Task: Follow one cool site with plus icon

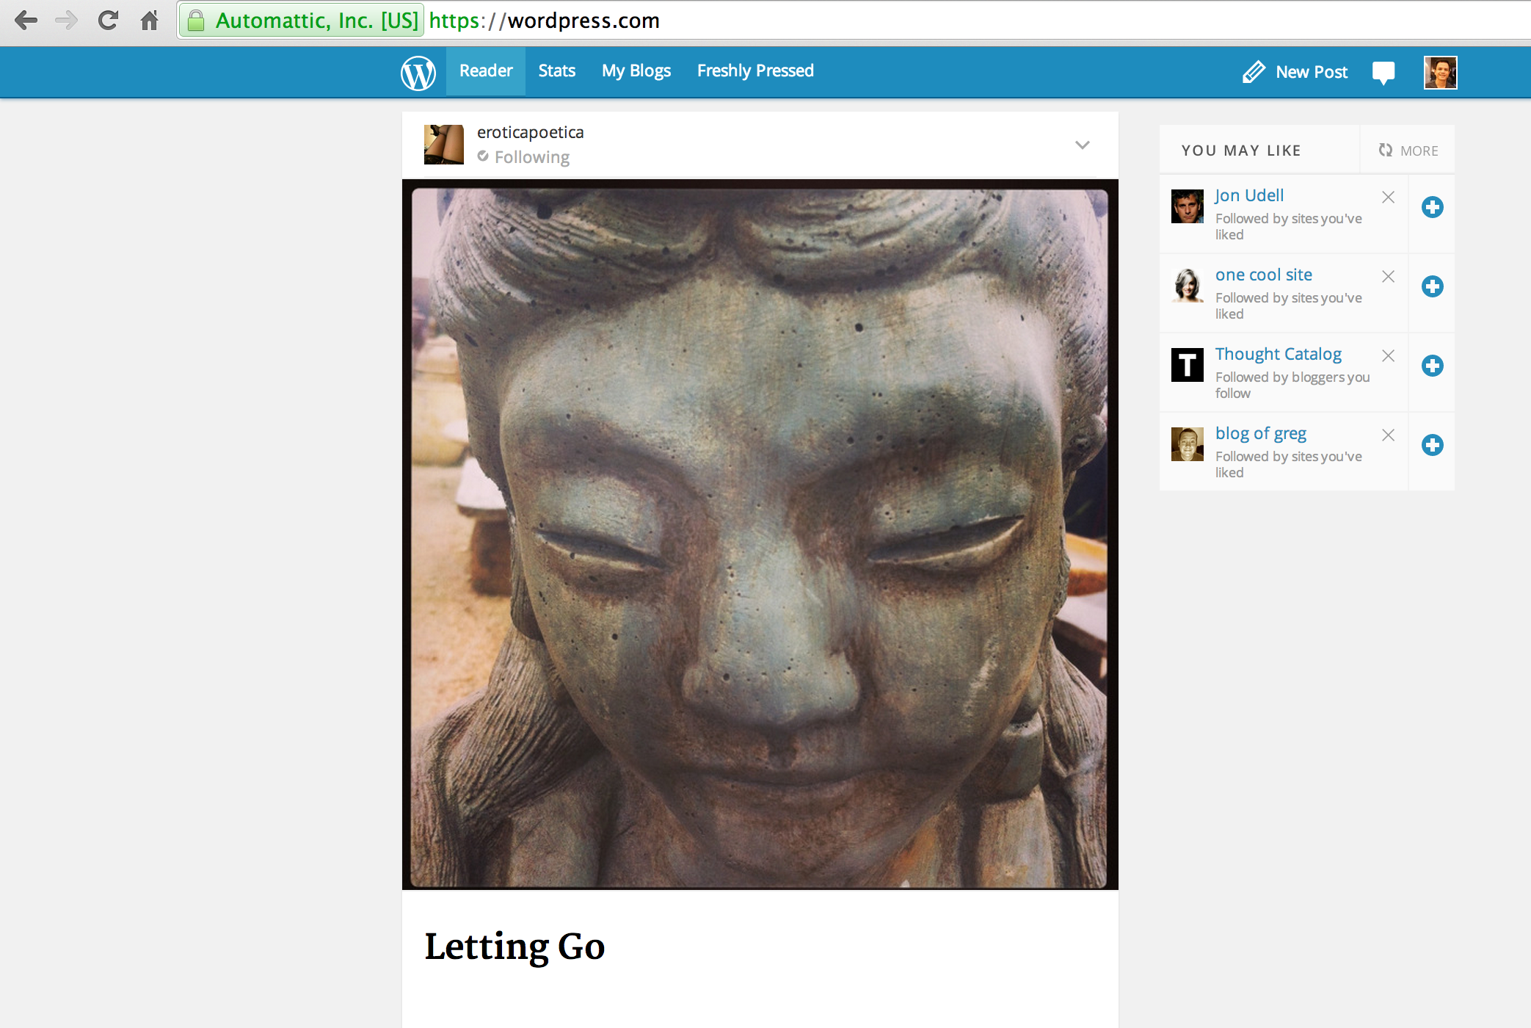Action: (x=1432, y=286)
